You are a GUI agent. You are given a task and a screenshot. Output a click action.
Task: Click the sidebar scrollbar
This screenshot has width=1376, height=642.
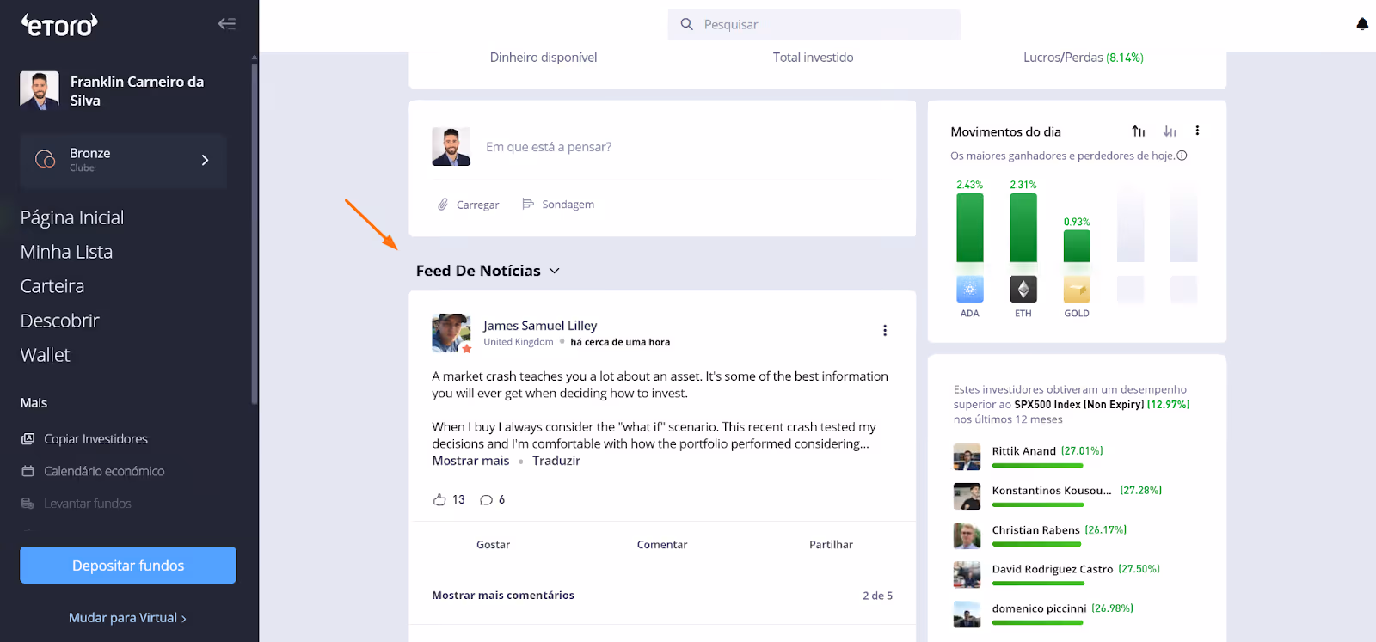255,232
